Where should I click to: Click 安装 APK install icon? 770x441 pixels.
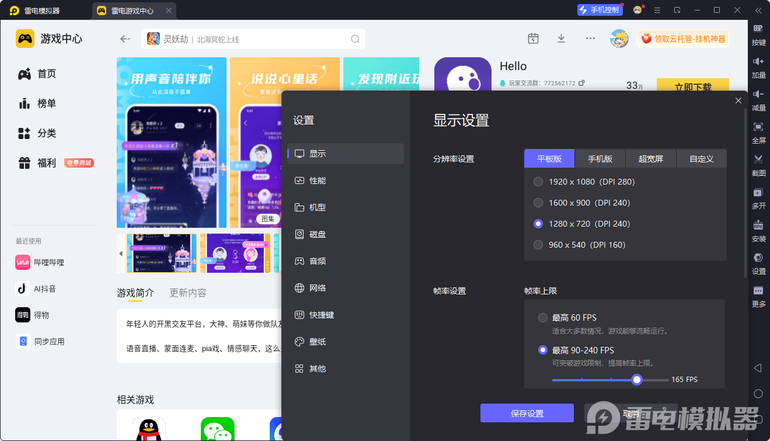(x=758, y=225)
